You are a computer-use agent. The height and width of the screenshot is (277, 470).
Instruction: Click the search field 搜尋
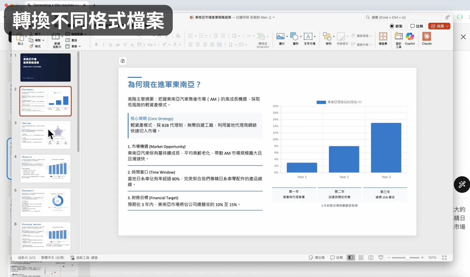point(403,17)
